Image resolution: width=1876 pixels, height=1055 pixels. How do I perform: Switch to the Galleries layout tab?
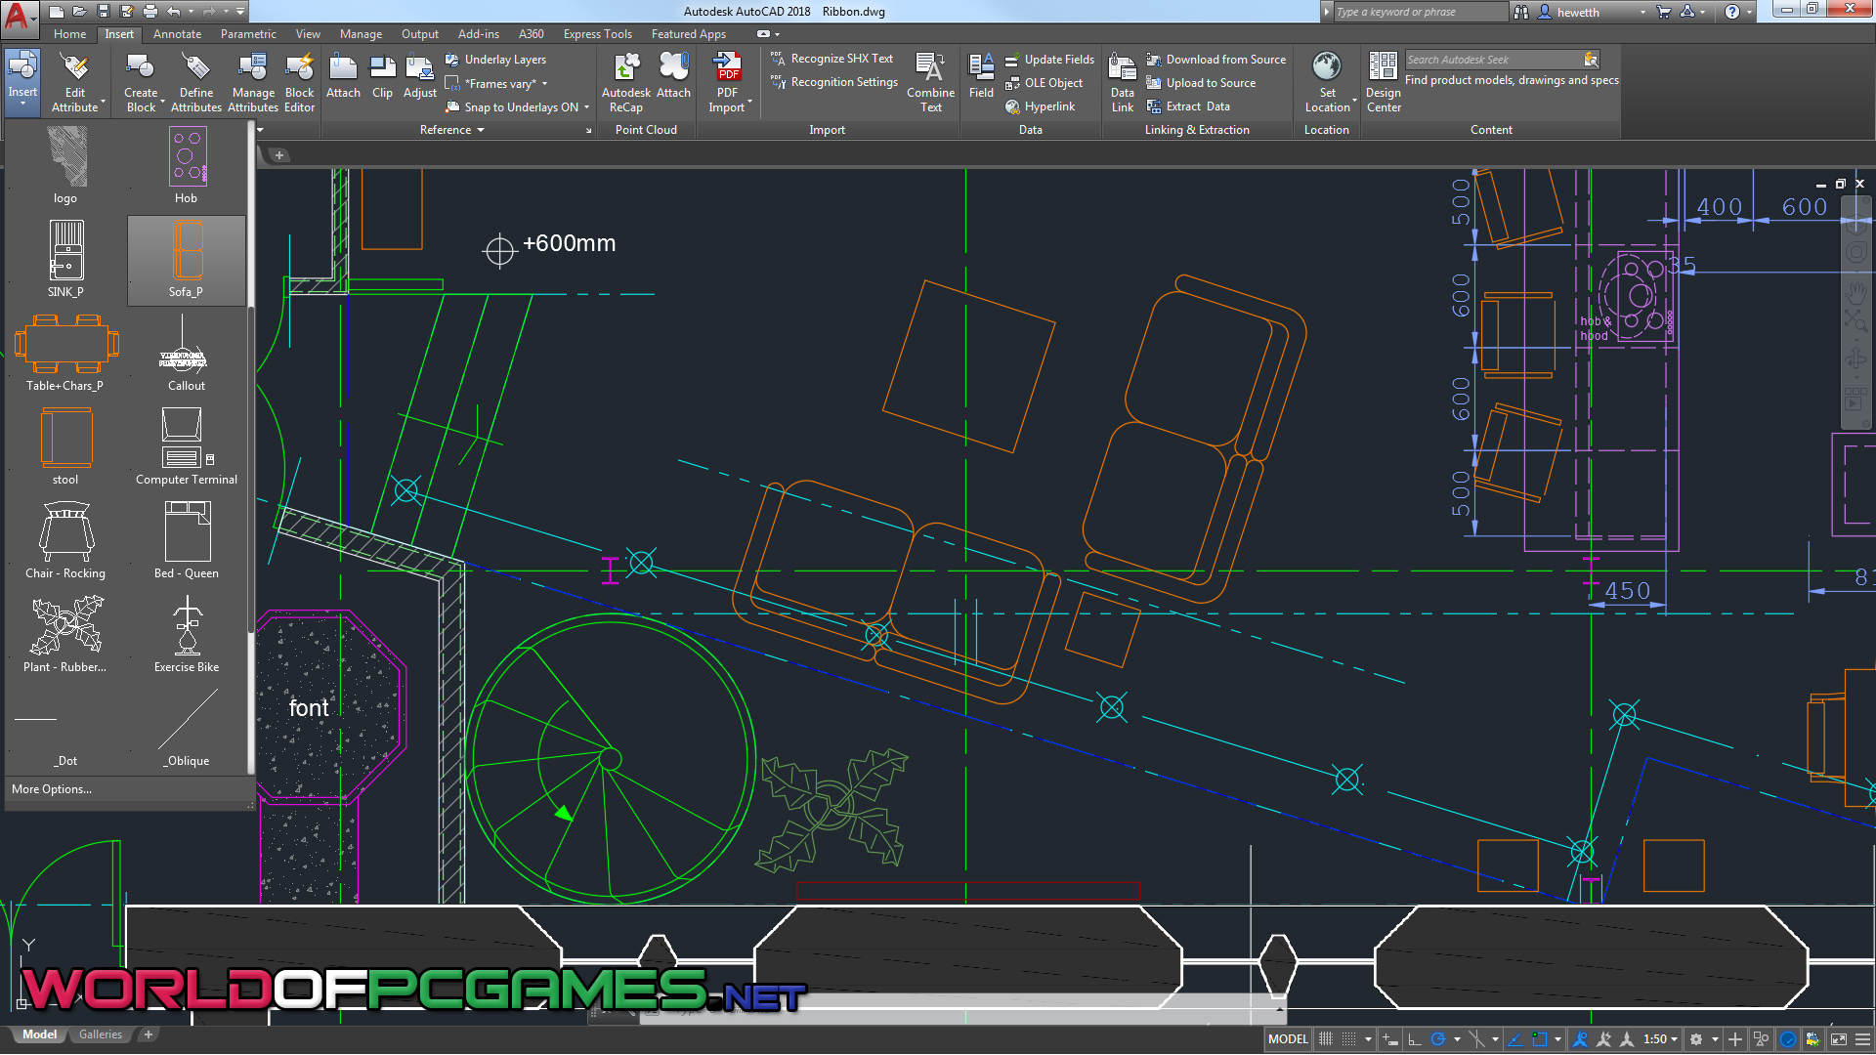click(x=101, y=1034)
